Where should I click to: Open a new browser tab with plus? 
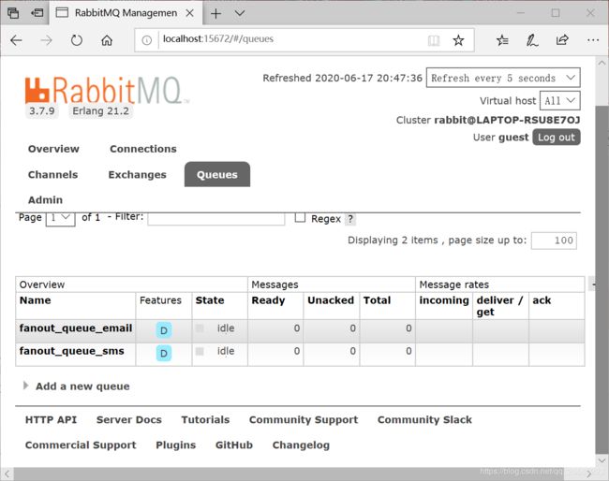click(215, 14)
